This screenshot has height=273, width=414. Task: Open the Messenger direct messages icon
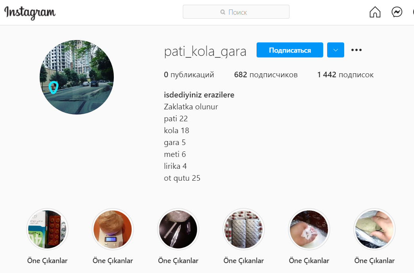click(397, 12)
